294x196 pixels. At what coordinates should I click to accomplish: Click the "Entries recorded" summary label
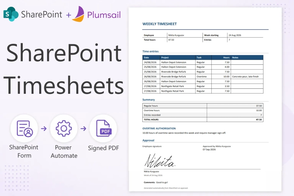point(152,115)
